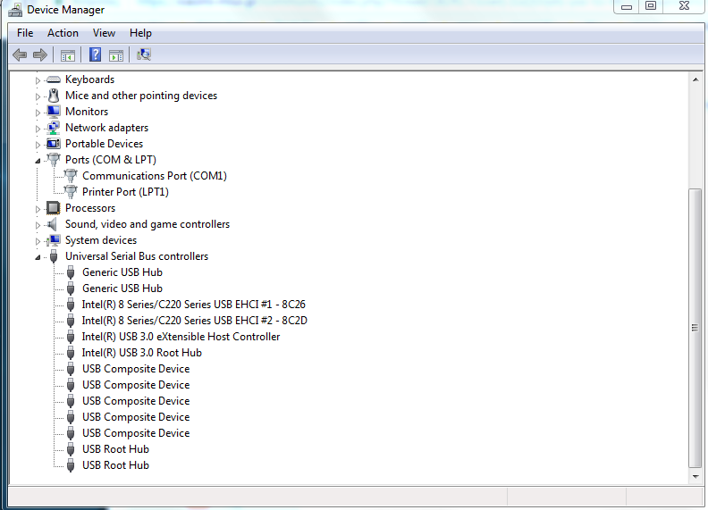
Task: Select Communications Port (COM1)
Action: [154, 176]
